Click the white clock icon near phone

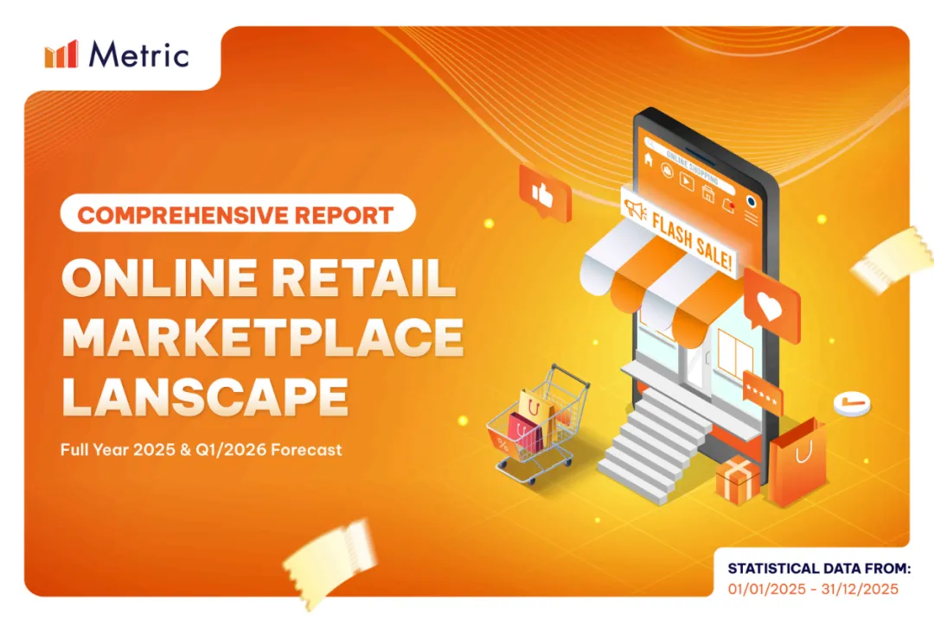coord(852,403)
